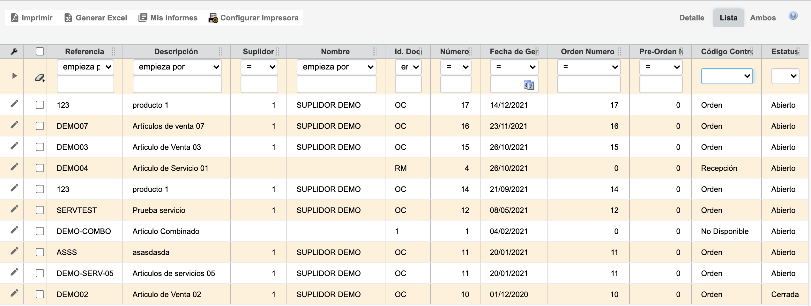Open the Estatus filter dropdown
Image resolution: width=811 pixels, height=306 pixels.
pyautogui.click(x=785, y=76)
